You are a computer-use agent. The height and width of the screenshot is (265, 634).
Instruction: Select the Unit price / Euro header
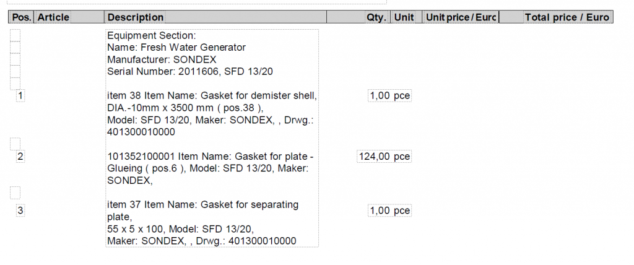(x=461, y=17)
